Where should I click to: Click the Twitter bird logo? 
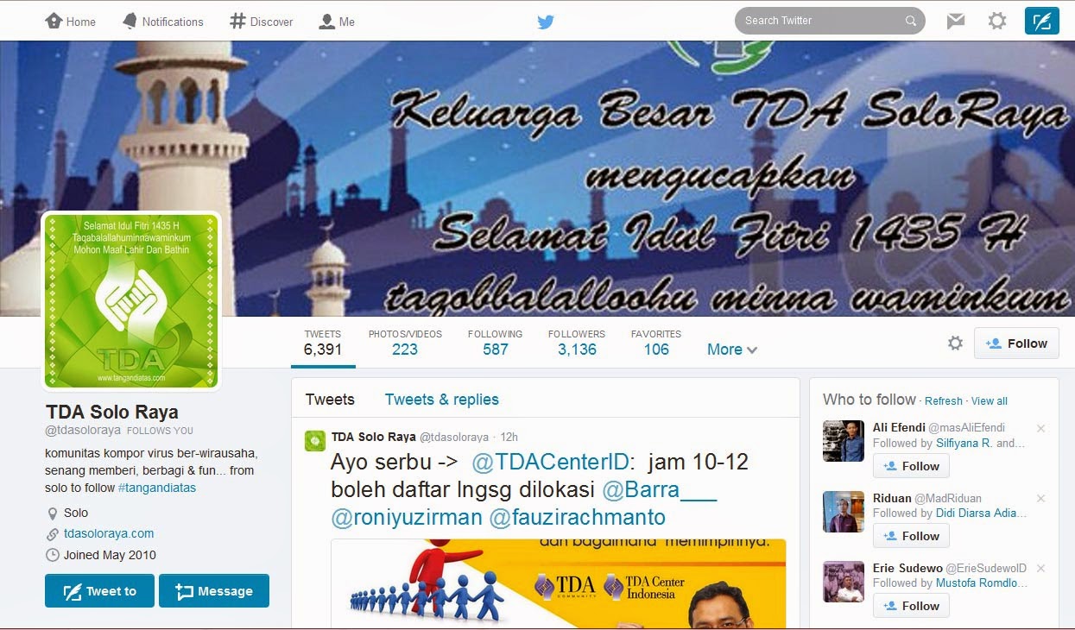546,22
